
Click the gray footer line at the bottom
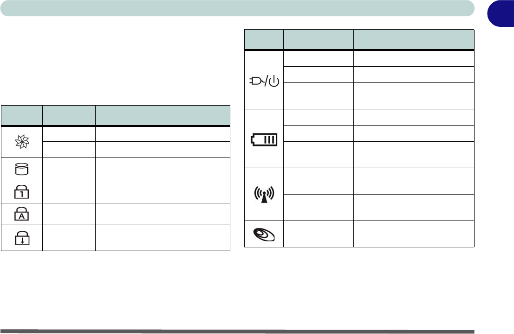pyautogui.click(x=237, y=331)
